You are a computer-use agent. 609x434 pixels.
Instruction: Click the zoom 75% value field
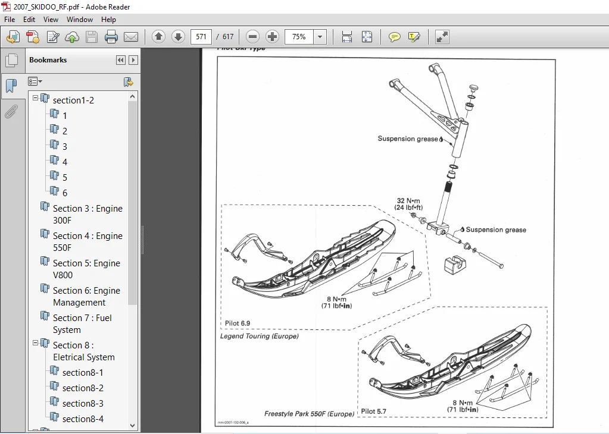point(299,37)
